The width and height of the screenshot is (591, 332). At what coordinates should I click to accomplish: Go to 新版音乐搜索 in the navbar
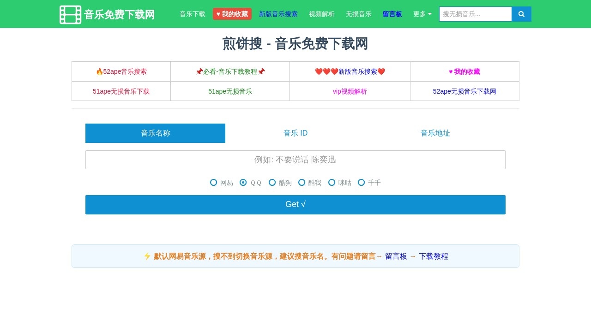click(x=278, y=14)
